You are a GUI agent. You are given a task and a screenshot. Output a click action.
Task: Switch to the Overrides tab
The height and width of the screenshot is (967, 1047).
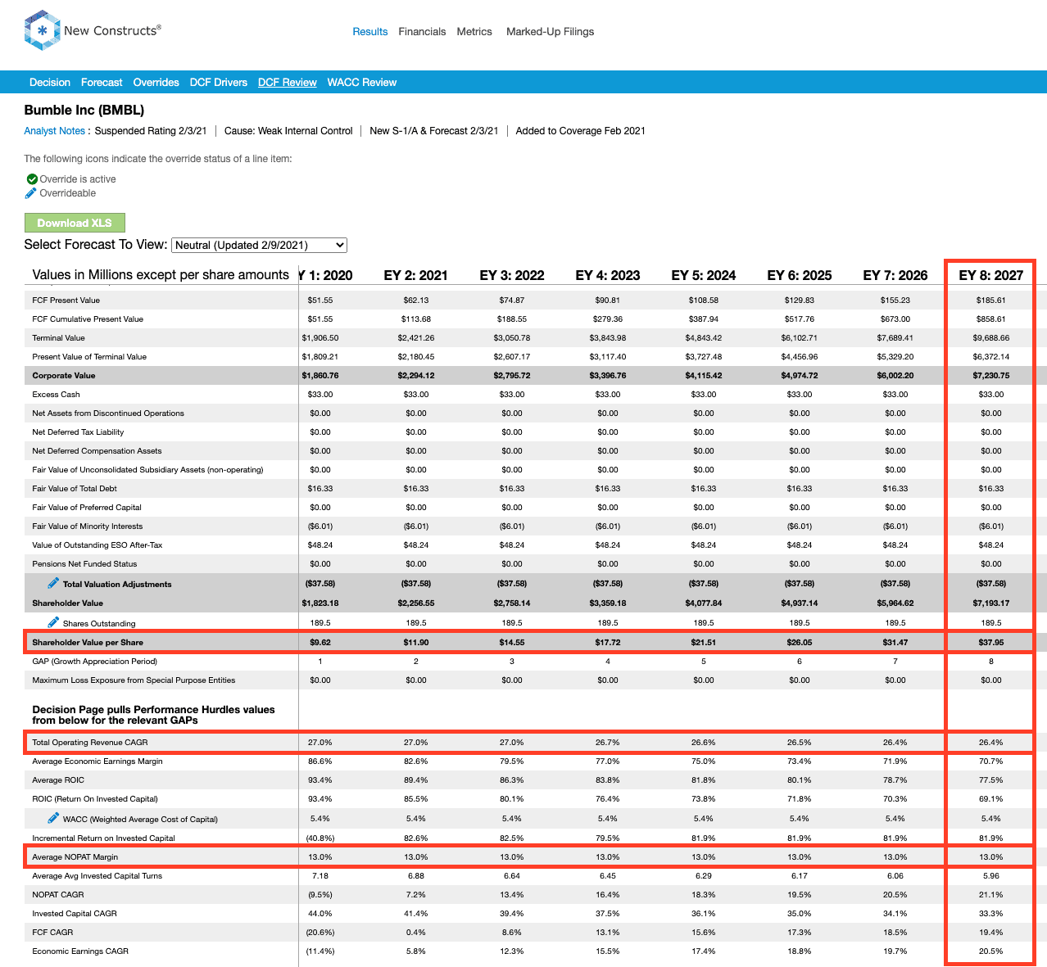click(x=156, y=83)
